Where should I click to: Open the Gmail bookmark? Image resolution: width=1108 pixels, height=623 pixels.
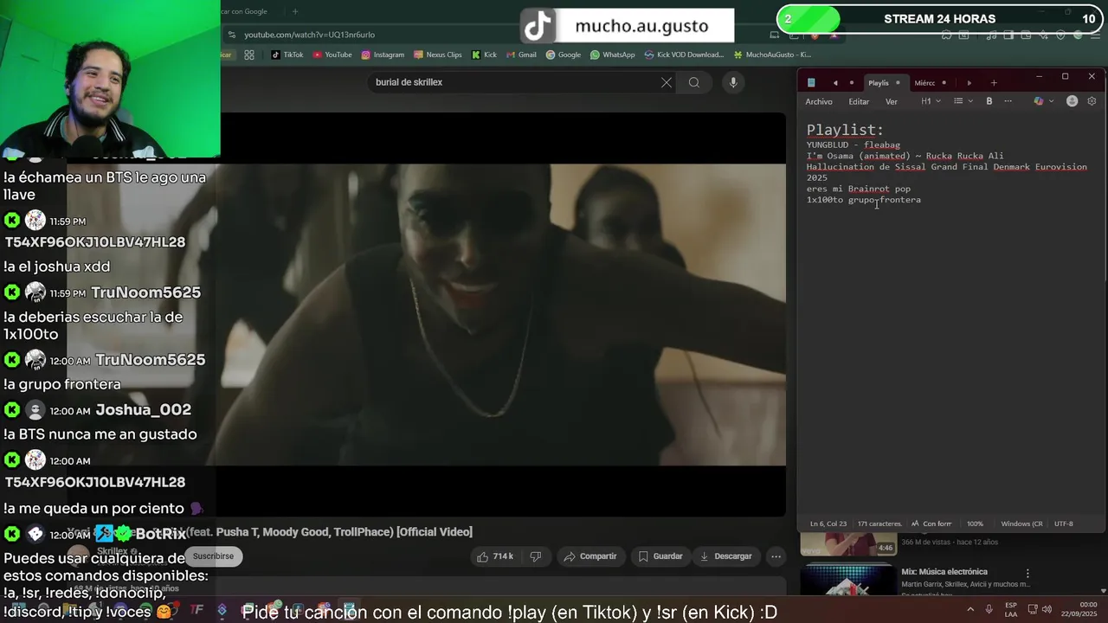point(521,55)
